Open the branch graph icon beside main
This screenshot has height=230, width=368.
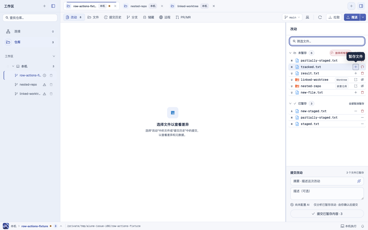click(307, 17)
